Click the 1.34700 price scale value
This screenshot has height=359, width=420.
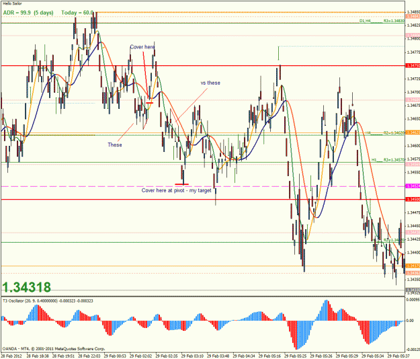(413, 92)
